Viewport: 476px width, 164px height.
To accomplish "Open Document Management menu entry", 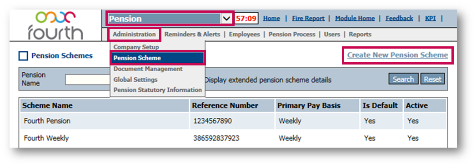I will coord(148,69).
